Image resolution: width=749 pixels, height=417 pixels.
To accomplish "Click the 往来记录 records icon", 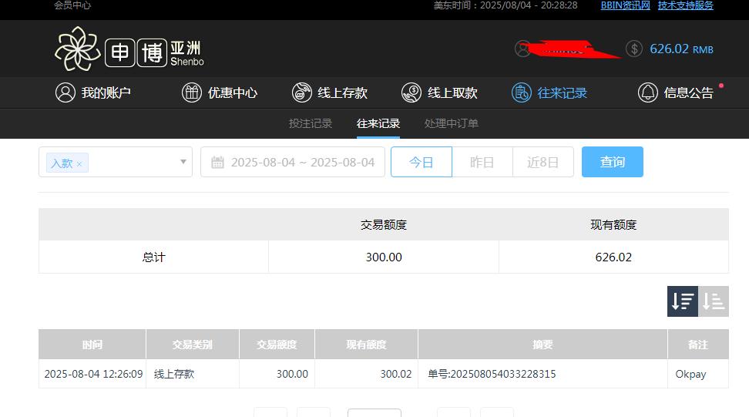I will coord(521,92).
